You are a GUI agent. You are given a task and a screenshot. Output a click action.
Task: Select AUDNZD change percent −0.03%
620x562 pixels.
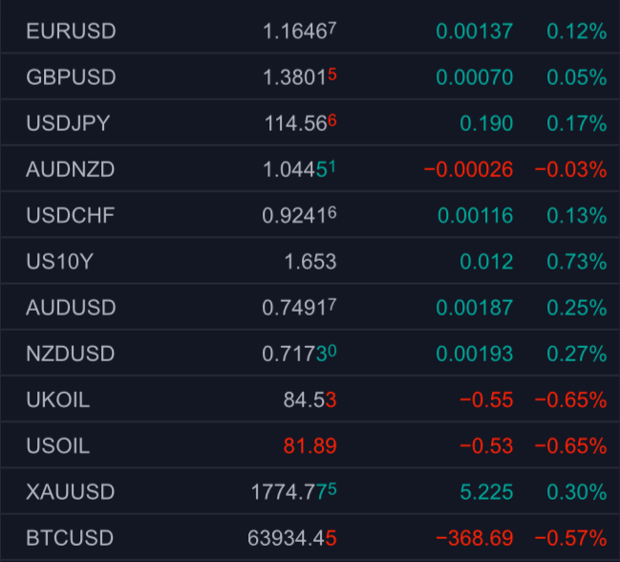(x=570, y=169)
